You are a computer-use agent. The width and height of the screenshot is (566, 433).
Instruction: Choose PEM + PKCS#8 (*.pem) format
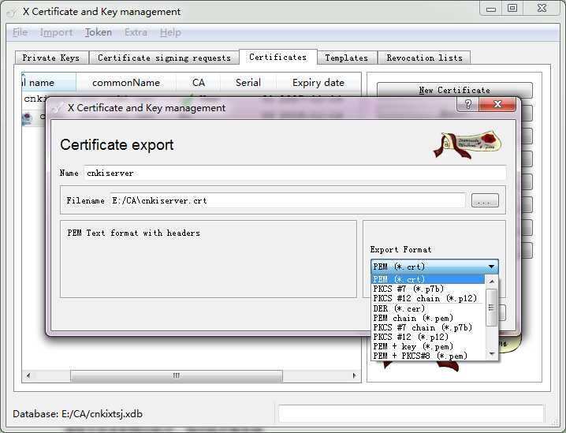428,356
